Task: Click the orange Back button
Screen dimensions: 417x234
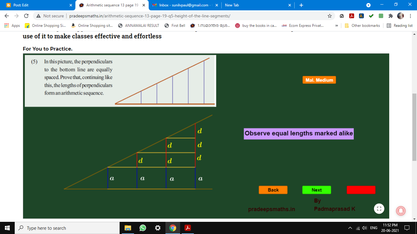Action: click(273, 190)
